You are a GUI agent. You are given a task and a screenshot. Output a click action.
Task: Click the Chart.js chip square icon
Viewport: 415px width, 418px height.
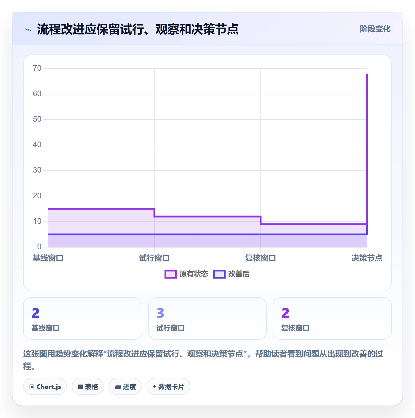(32, 387)
